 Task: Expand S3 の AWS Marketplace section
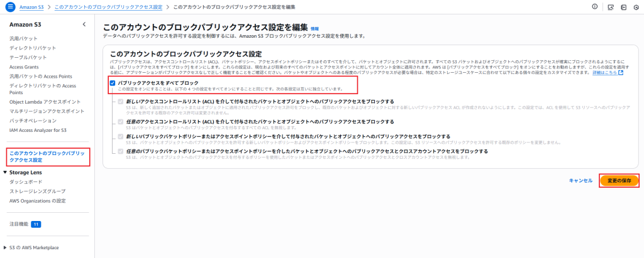(x=5, y=248)
